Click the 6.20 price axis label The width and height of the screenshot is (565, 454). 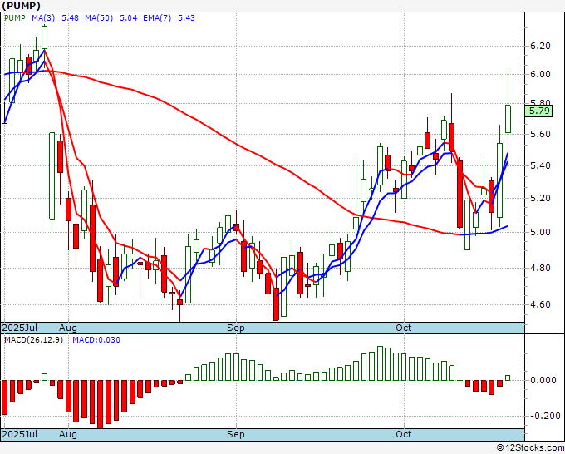coord(540,46)
